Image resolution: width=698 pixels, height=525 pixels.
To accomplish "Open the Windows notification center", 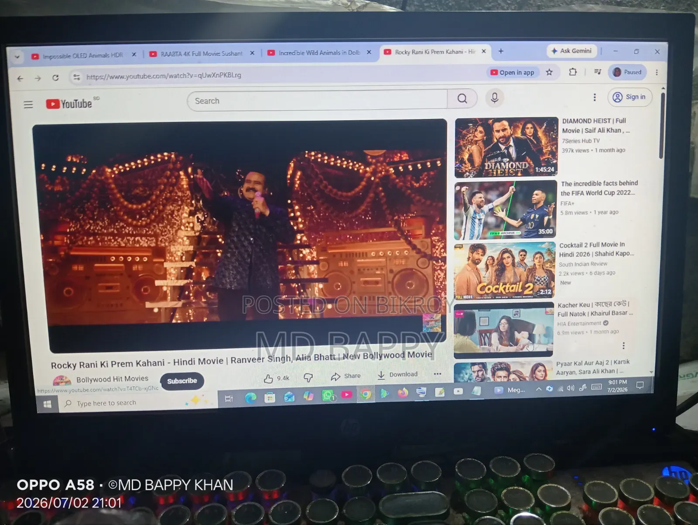I will click(640, 385).
